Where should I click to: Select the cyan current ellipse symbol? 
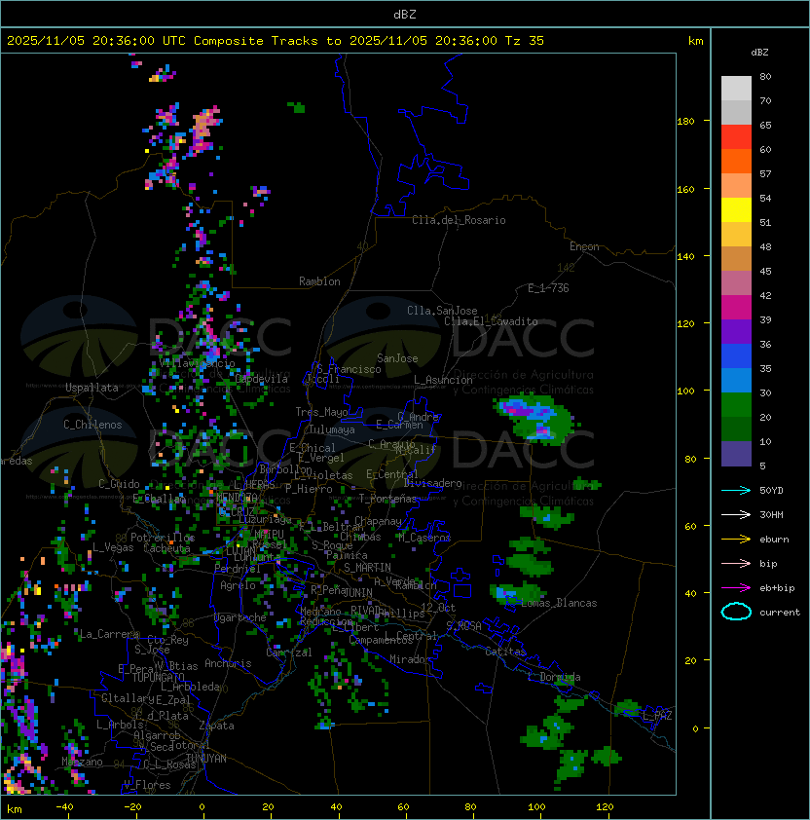click(736, 612)
